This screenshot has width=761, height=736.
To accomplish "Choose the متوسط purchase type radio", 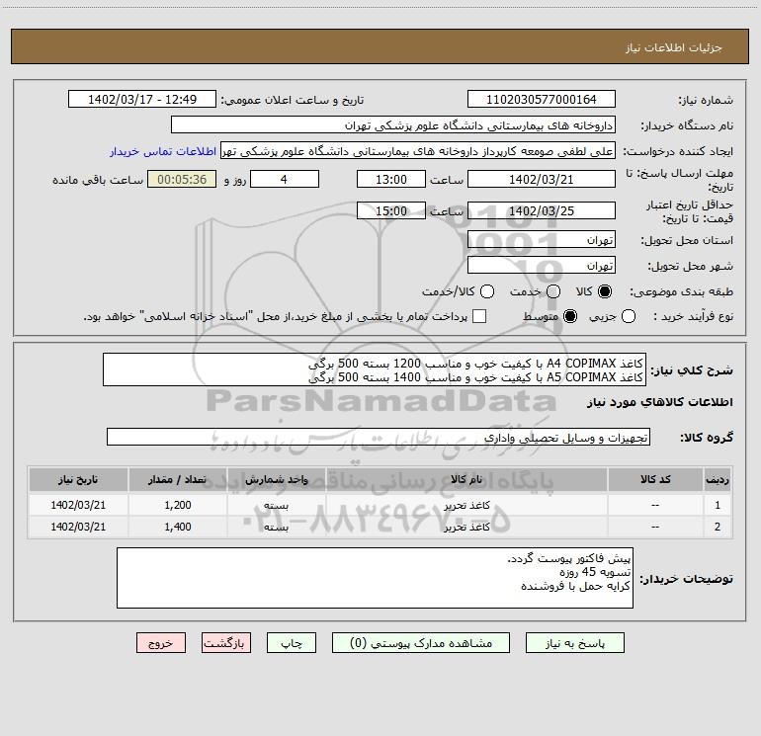I will tap(570, 316).
